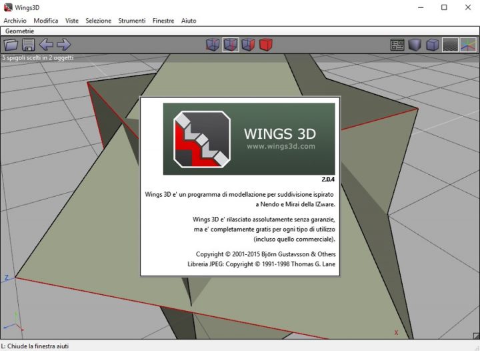Click '5 spigoli scelti in 2 oggetti' info

pos(37,57)
